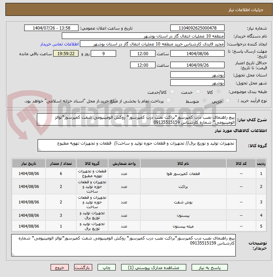Click the چاپ print button

107,268
